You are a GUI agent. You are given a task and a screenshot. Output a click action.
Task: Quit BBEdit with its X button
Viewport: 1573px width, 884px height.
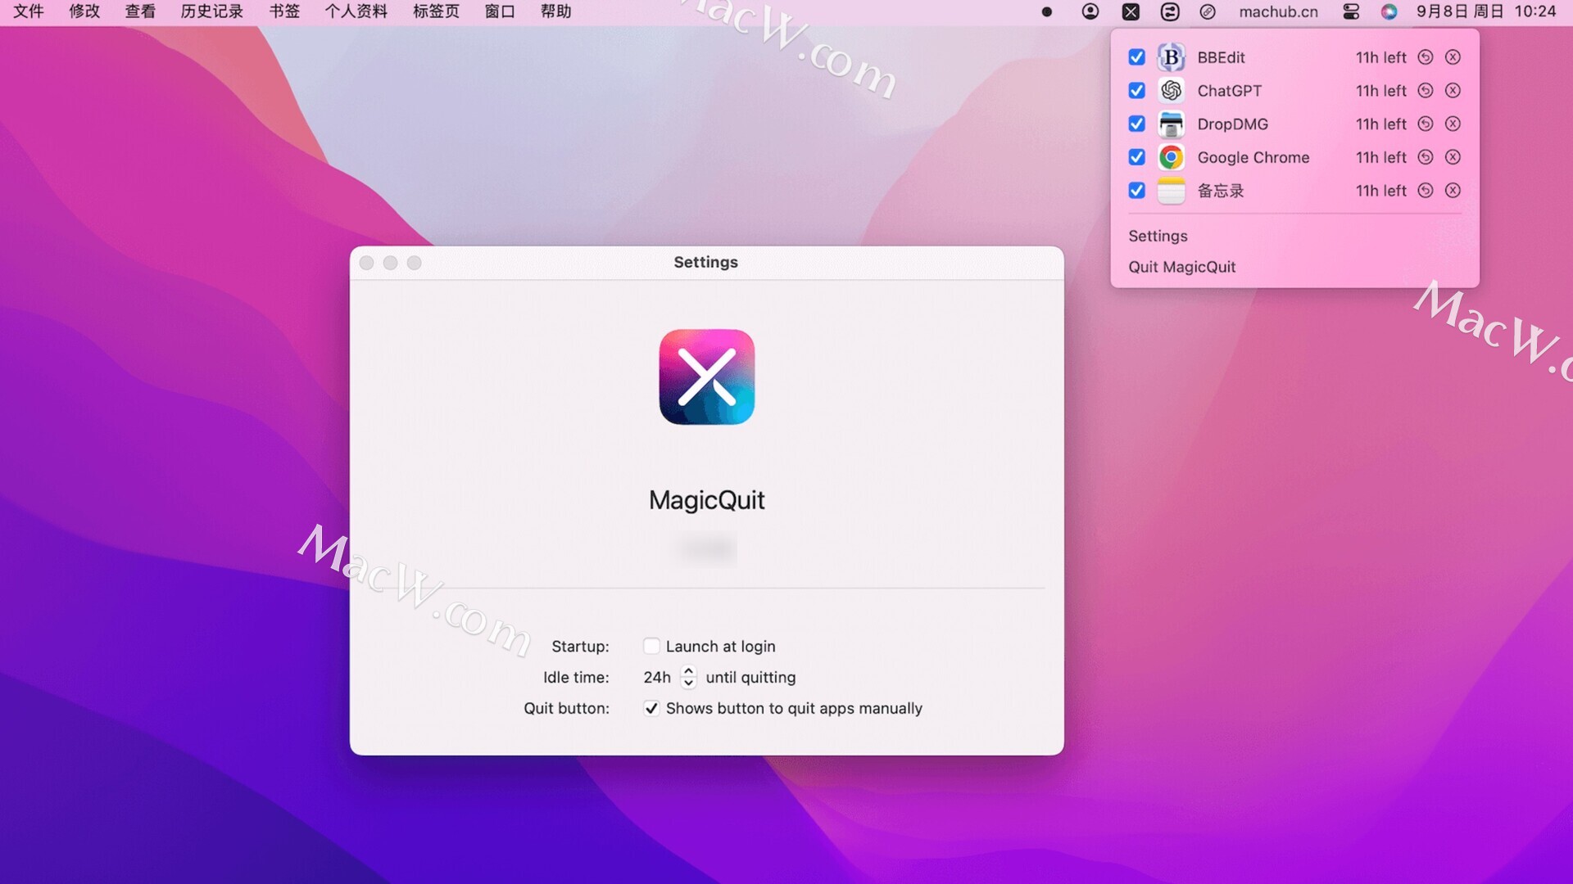[1453, 57]
